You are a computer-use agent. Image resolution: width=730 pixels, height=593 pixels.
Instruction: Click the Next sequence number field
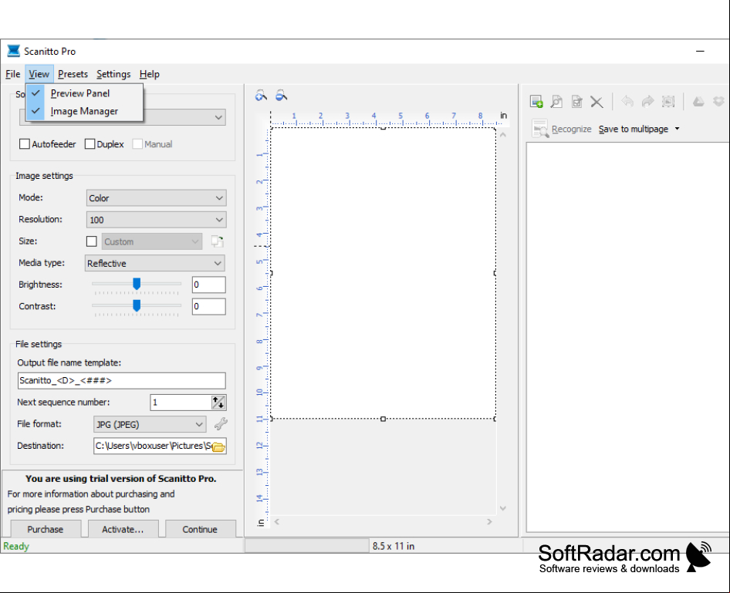pyautogui.click(x=181, y=403)
